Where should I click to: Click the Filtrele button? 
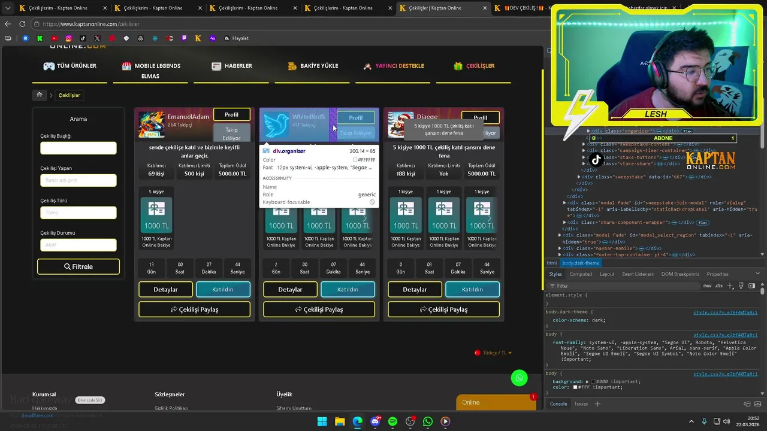pyautogui.click(x=78, y=266)
